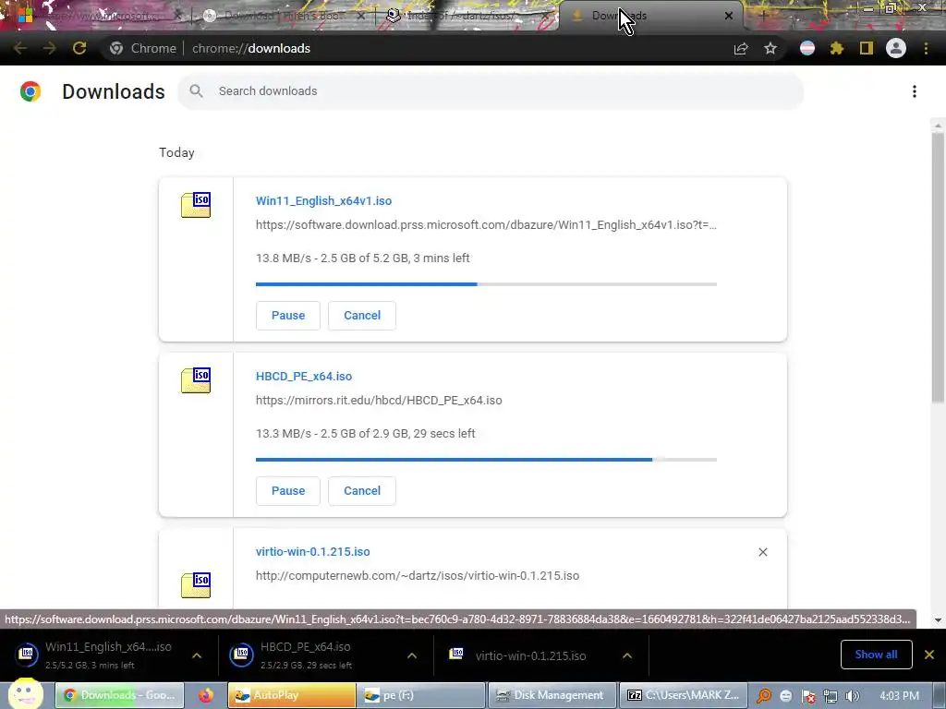The width and height of the screenshot is (946, 709).
Task: Close the Downloads tab
Action: point(729,16)
